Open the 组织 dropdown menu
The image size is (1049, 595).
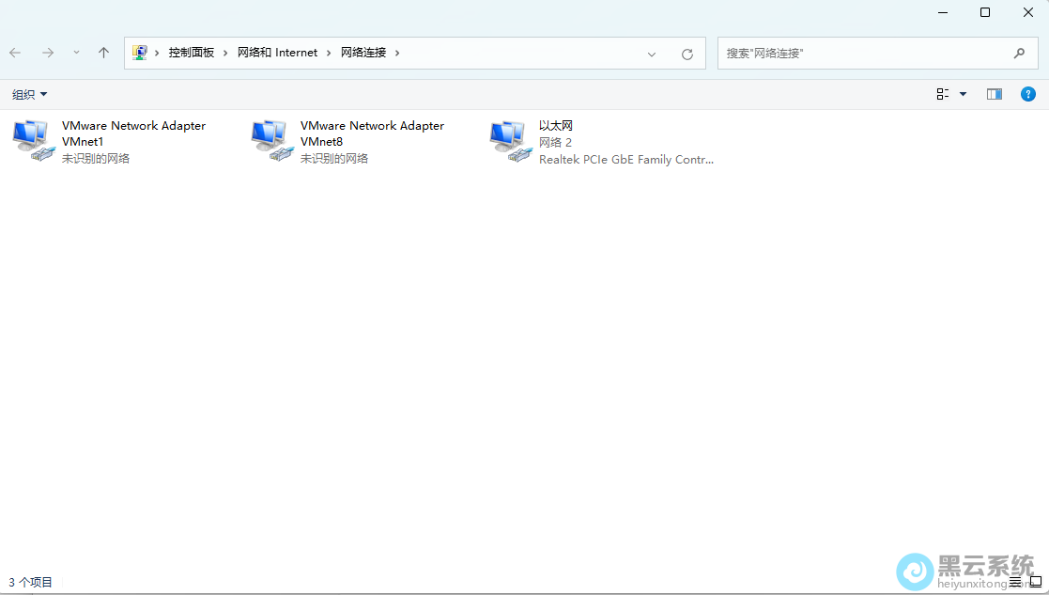(x=29, y=94)
